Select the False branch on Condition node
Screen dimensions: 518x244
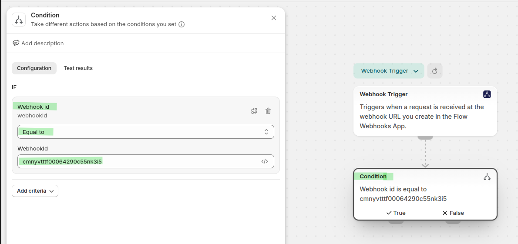[x=453, y=213]
